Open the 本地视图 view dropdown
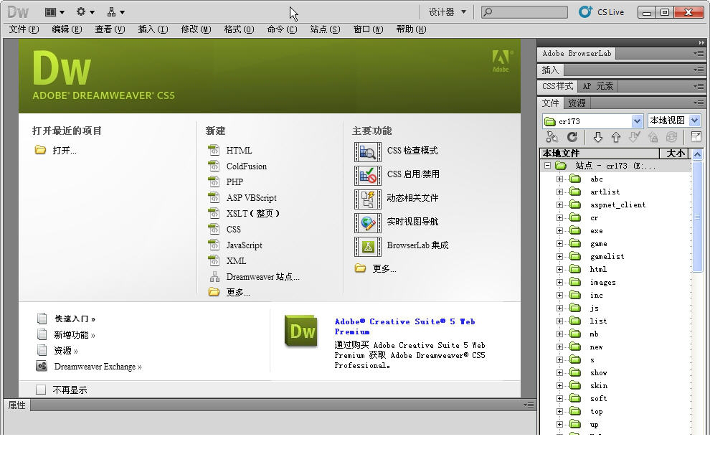710x452 pixels. click(x=695, y=121)
